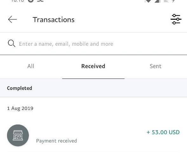Focus the name, email, mobile search field
This screenshot has height=156, width=187.
pyautogui.click(x=93, y=44)
